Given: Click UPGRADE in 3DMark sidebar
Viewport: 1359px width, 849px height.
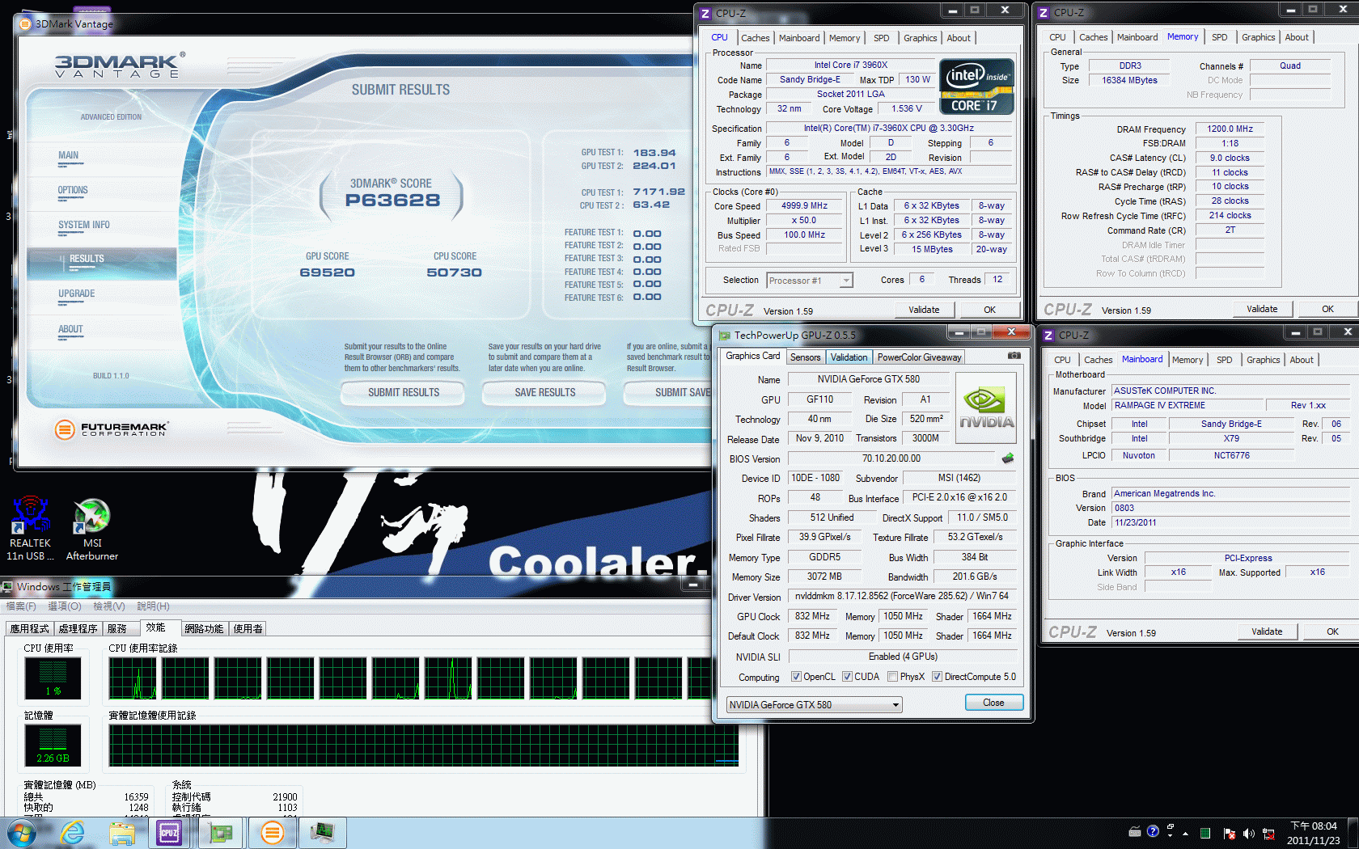Looking at the screenshot, I should click(x=76, y=294).
